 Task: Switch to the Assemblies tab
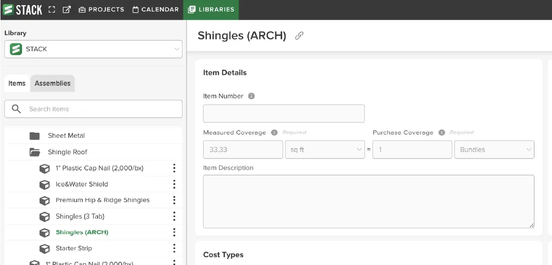pyautogui.click(x=52, y=83)
